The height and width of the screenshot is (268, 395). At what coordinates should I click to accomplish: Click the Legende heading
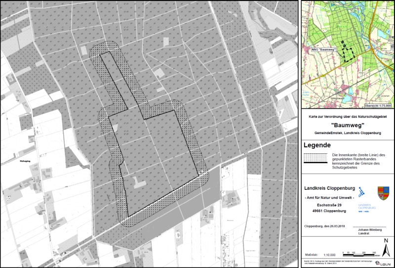click(318, 145)
